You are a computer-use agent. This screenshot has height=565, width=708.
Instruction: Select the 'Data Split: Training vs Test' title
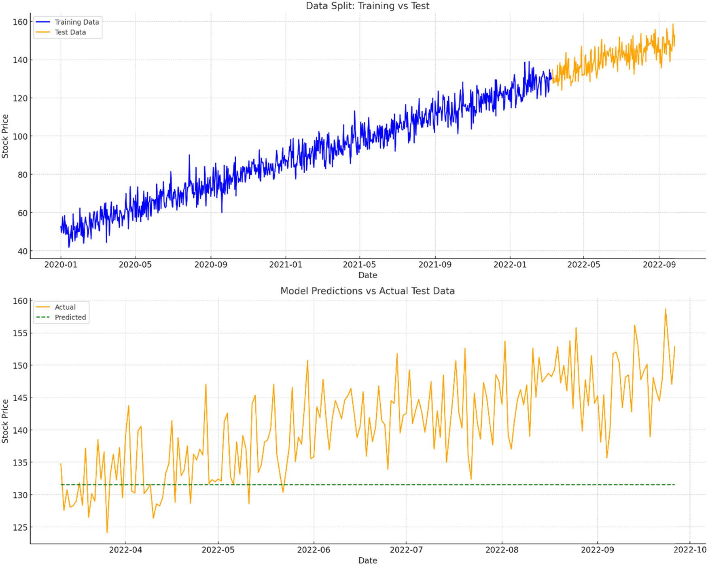pos(367,6)
